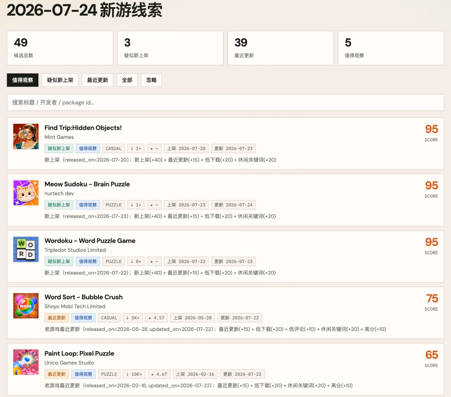Open the 忽略 filter tab
The height and width of the screenshot is (397, 451).
[x=151, y=80]
